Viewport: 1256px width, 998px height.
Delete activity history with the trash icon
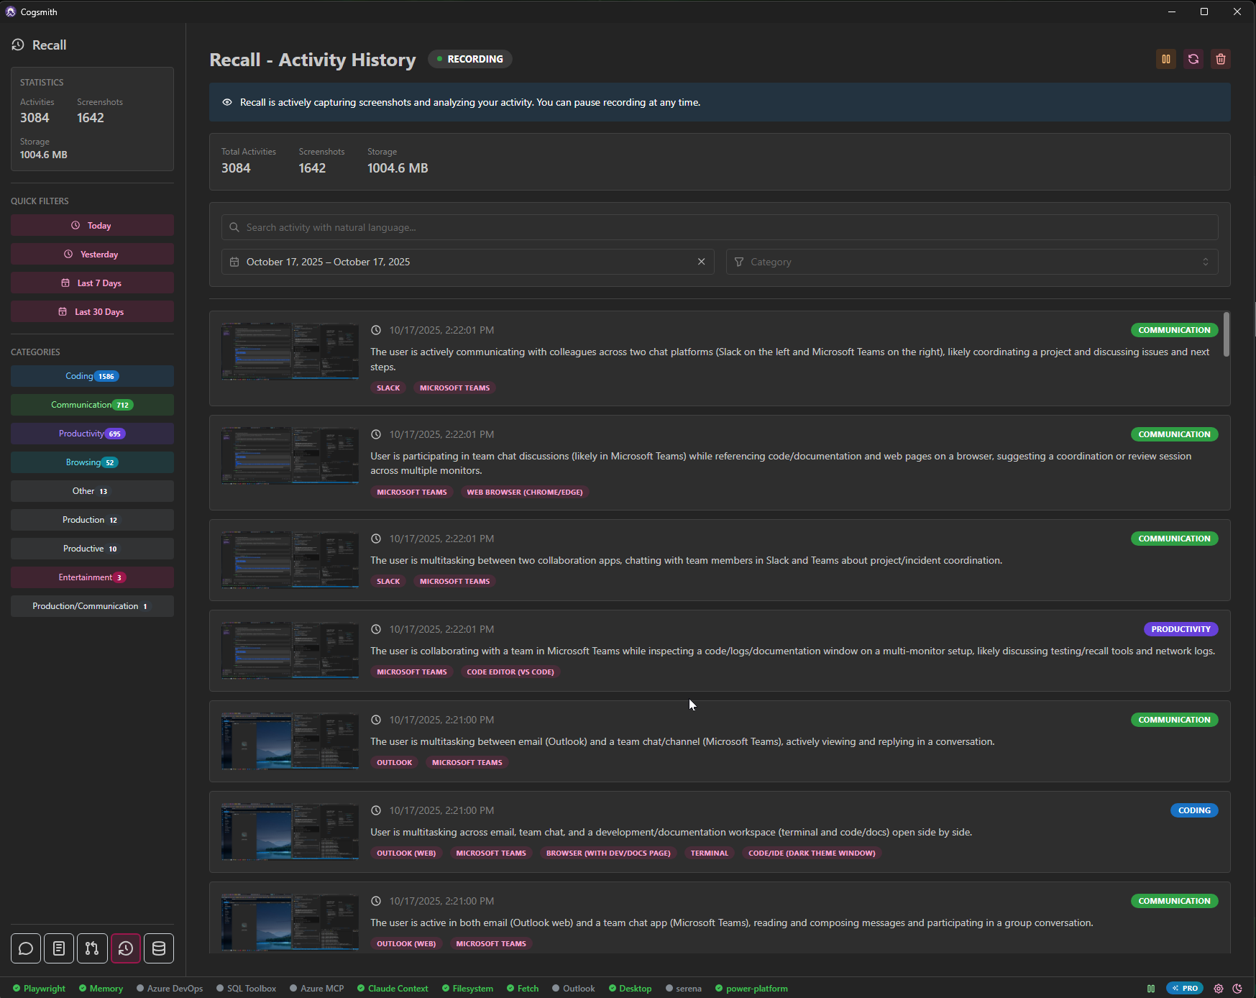pos(1220,59)
